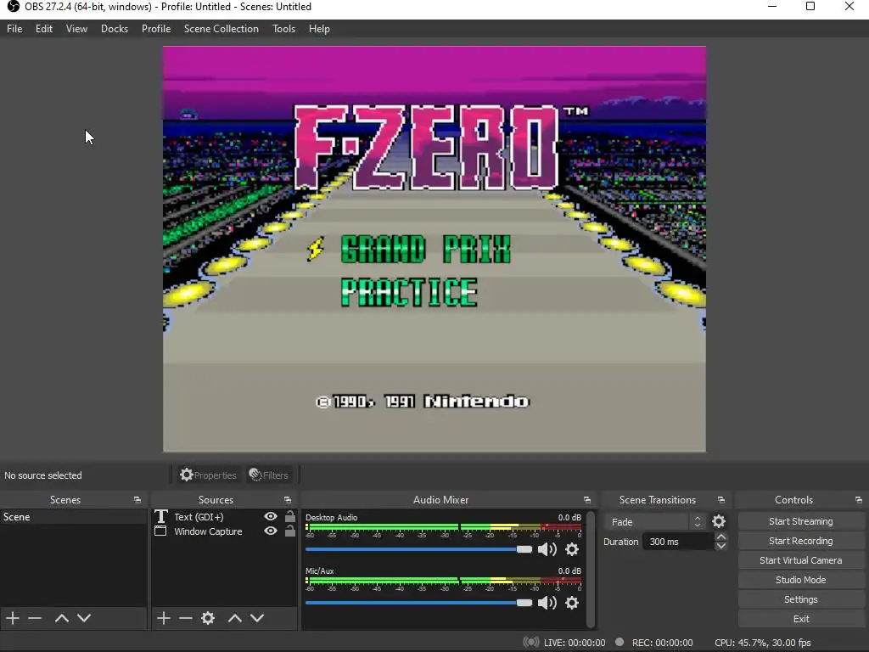Screen dimensions: 869x652
Task: Open Desktop Audio settings gear
Action: pos(572,549)
